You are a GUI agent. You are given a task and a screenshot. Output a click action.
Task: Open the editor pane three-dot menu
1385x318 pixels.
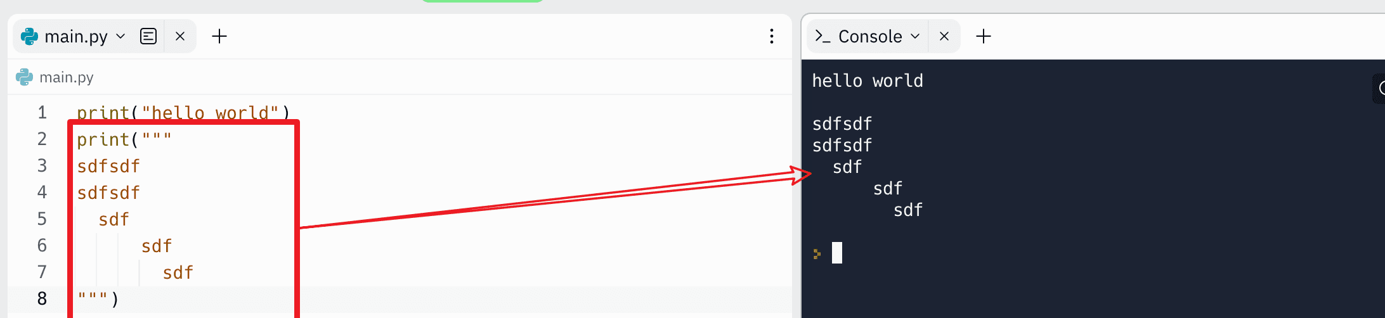click(x=772, y=36)
